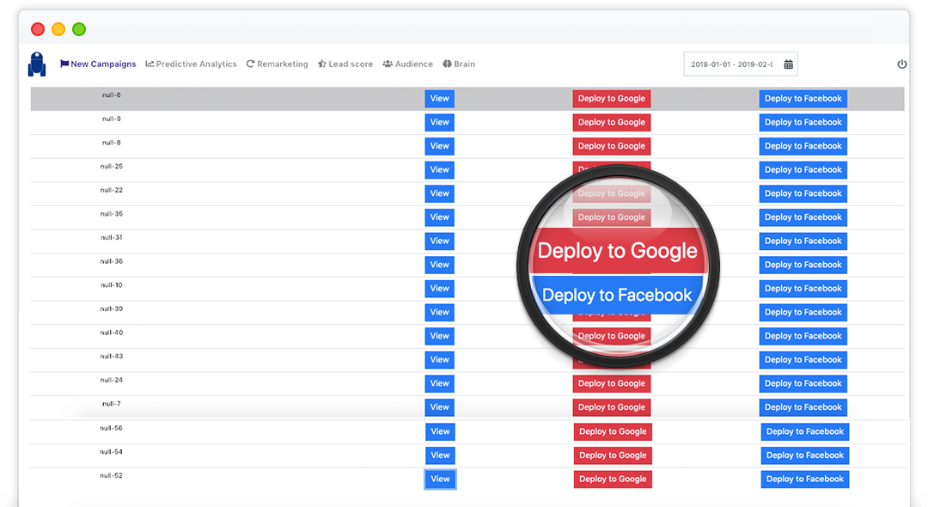The image size is (928, 507).
Task: Open the calendar date picker icon
Action: coord(788,64)
